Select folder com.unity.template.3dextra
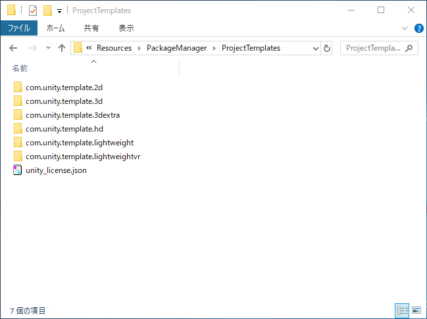 tap(72, 115)
